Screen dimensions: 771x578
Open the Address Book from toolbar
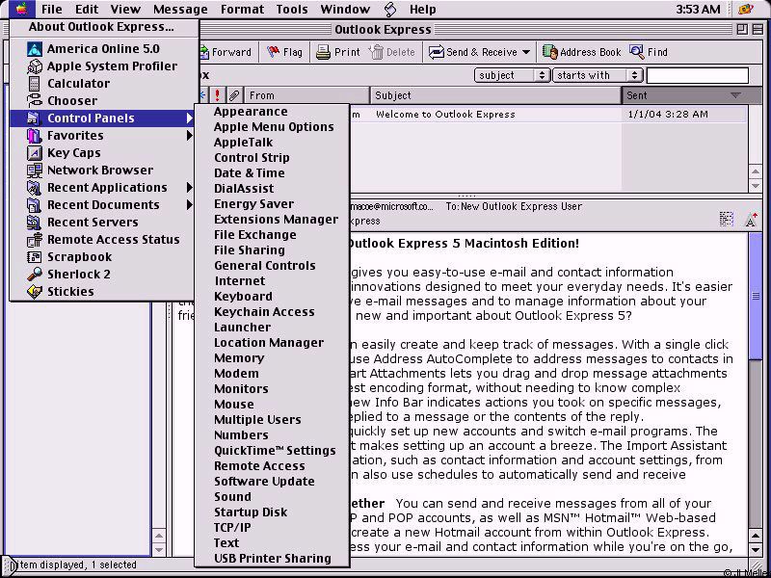tap(550, 52)
